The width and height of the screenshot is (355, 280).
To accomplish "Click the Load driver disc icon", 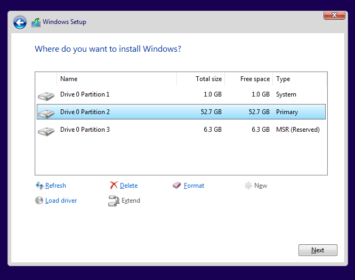I will coord(39,200).
